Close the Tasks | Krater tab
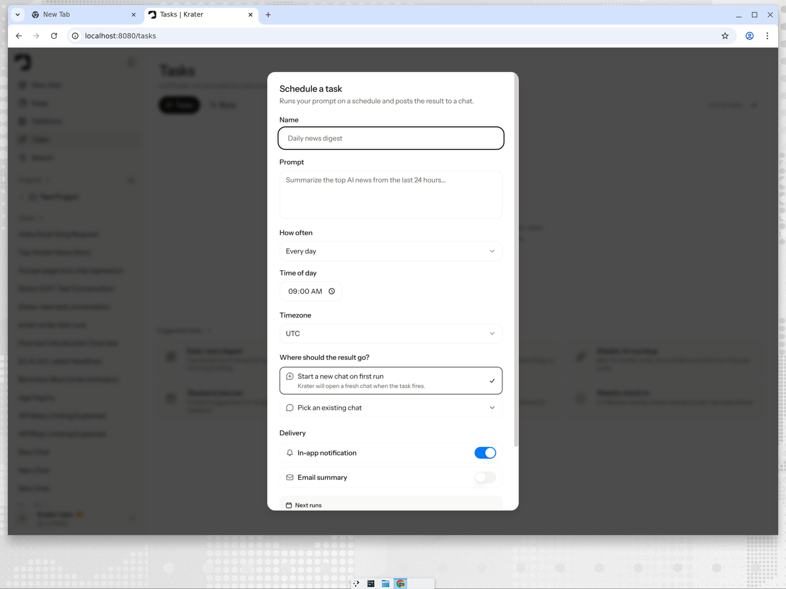The height and width of the screenshot is (589, 786). point(251,14)
